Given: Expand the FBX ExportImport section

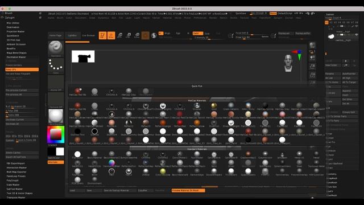Looking at the screenshot, I should (x=15, y=163).
